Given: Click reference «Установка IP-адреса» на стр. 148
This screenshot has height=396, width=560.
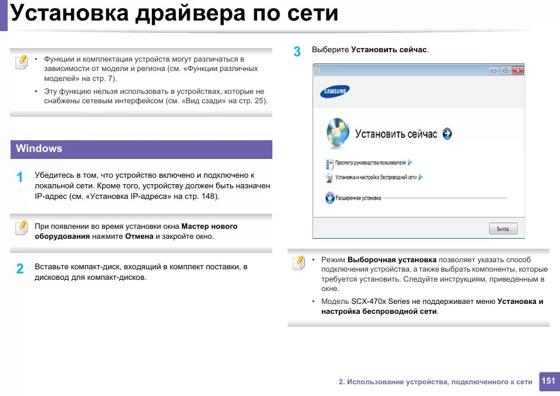Looking at the screenshot, I should (151, 197).
